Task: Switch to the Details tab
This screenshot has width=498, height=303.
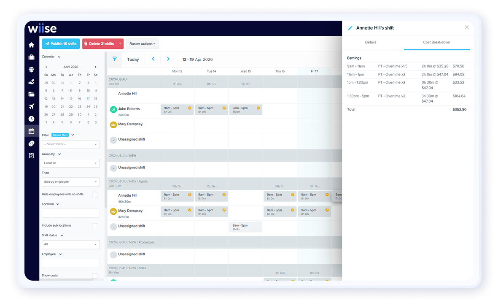Action: coord(371,42)
